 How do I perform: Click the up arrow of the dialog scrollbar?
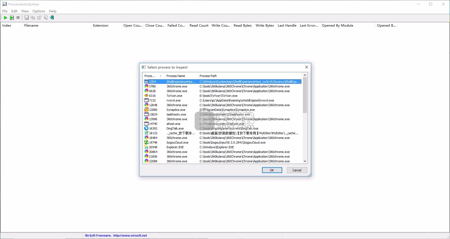click(305, 75)
